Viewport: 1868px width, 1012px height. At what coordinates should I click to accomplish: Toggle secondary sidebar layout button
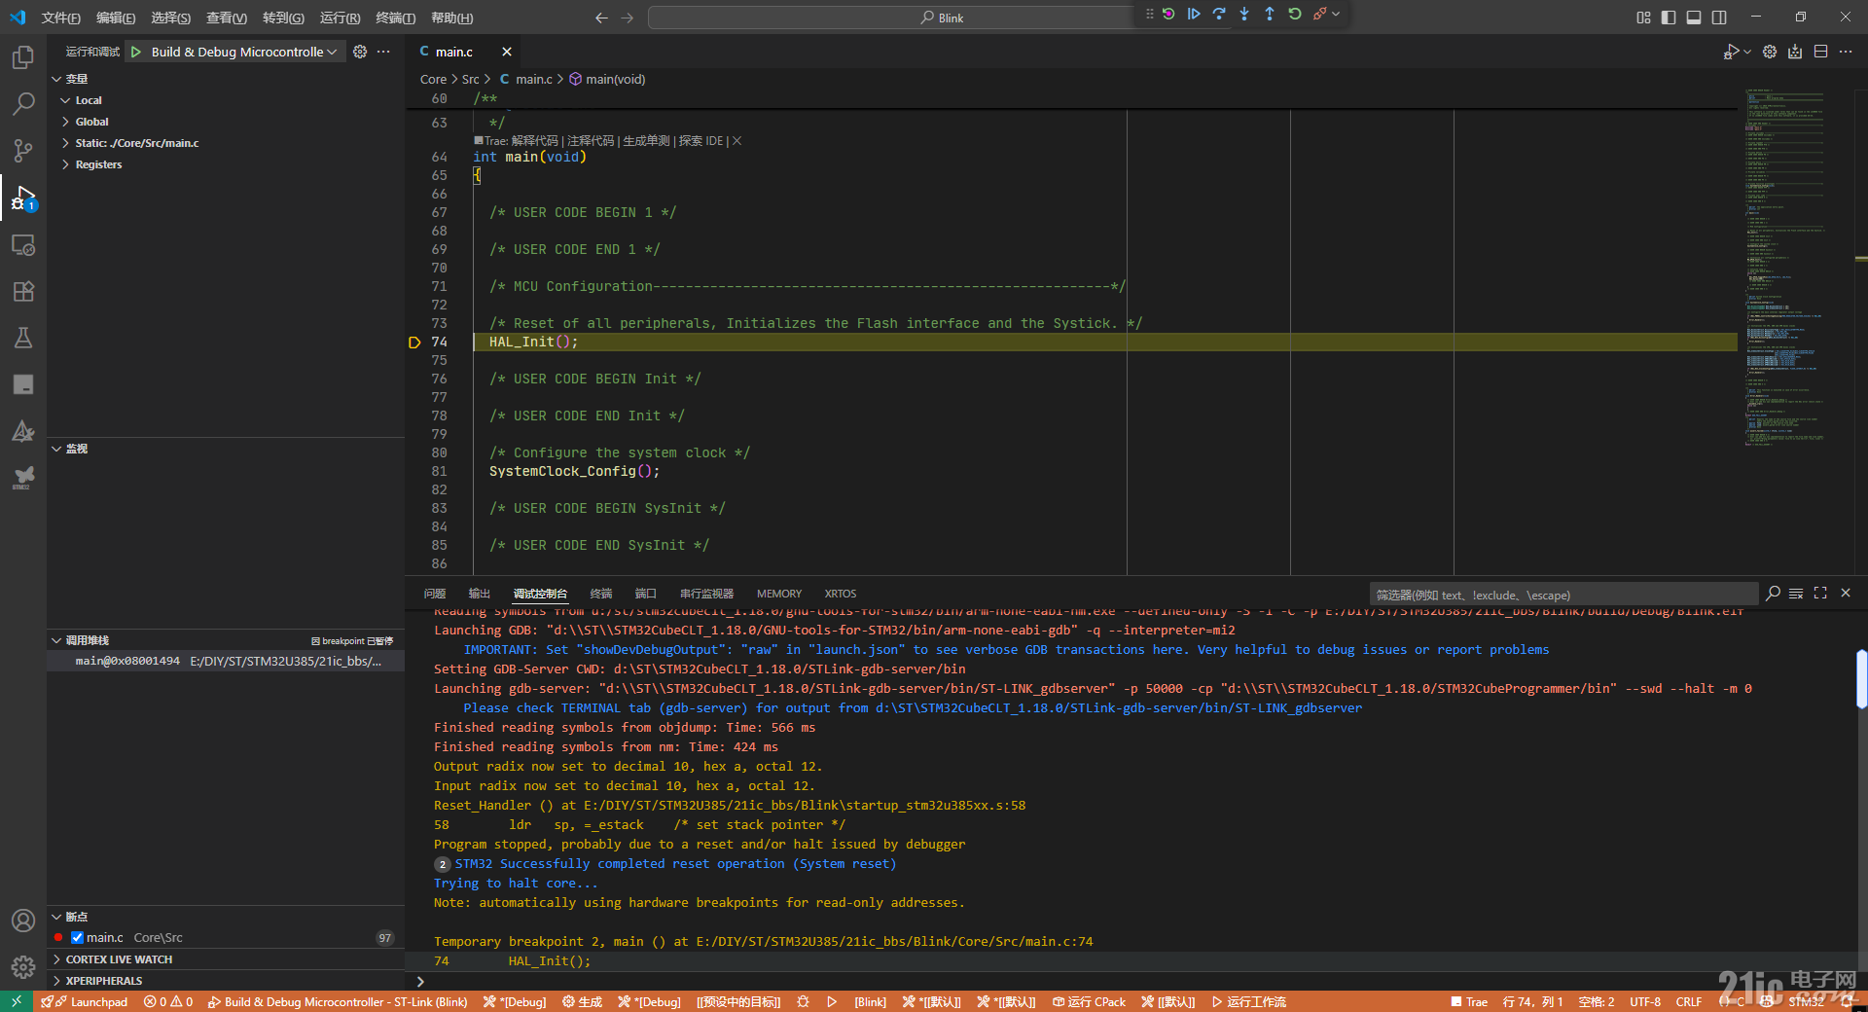tap(1719, 18)
